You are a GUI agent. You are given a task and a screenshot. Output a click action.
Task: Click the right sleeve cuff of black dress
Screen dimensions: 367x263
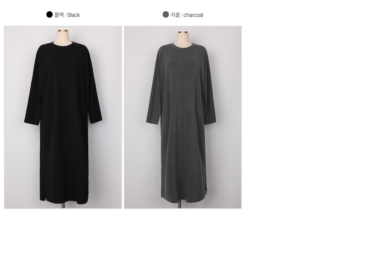point(96,121)
